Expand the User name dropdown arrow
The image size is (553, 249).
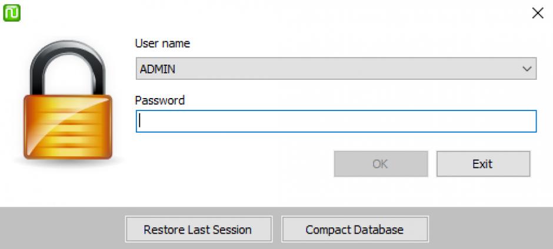coord(527,69)
